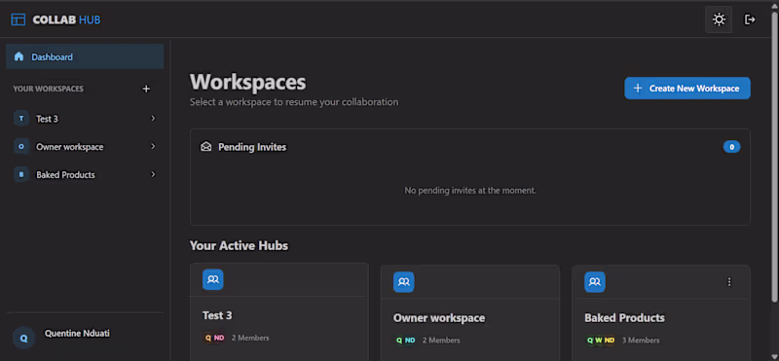Click the Dashboard home icon
779x361 pixels.
[x=19, y=56]
